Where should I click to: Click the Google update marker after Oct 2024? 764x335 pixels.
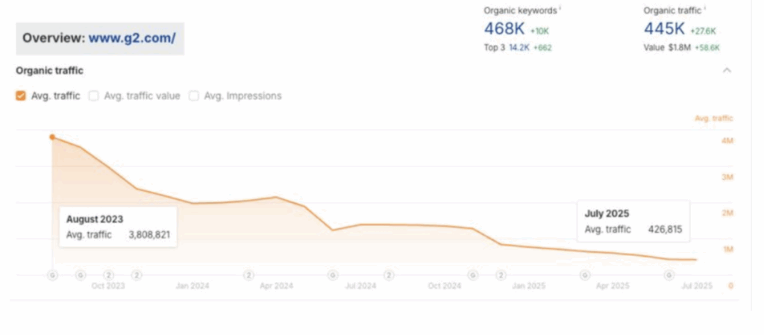[x=472, y=275]
